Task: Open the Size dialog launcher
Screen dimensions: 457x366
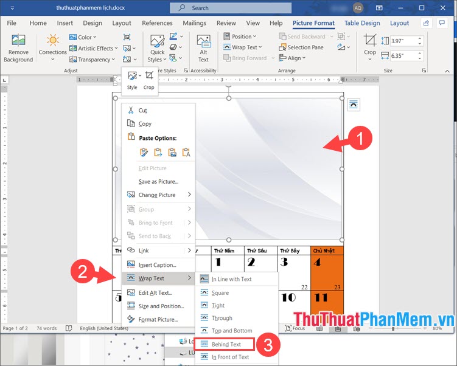Action: point(424,71)
